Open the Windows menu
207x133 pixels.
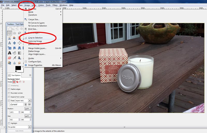(63, 5)
